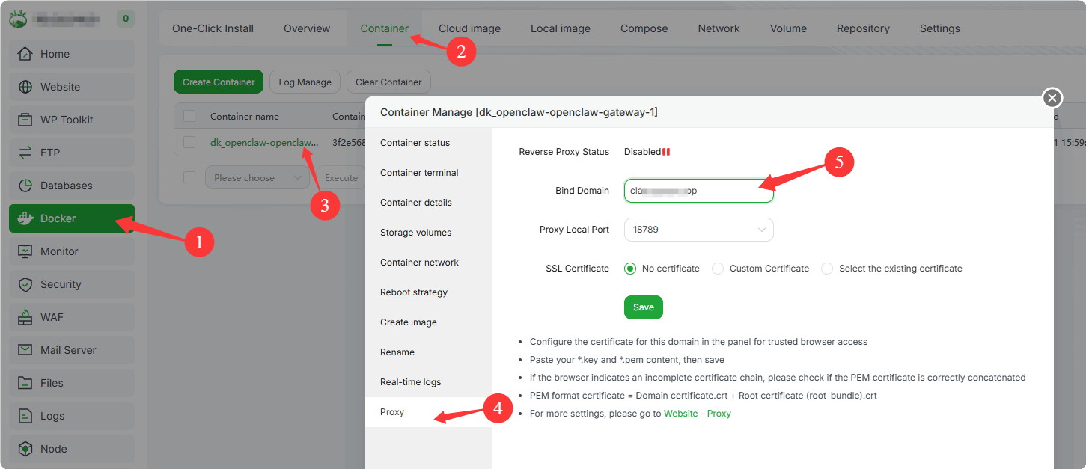This screenshot has height=469, width=1086.
Task: Open Real-time logs in dialog menu
Action: (429, 382)
